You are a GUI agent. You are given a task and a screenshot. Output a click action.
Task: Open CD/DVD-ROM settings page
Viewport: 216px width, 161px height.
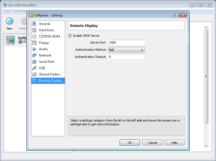coord(48,36)
